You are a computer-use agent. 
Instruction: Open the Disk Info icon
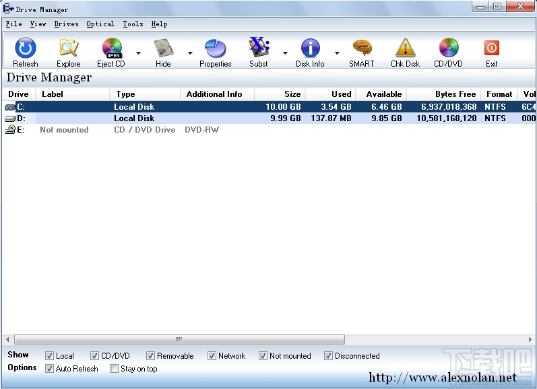311,48
